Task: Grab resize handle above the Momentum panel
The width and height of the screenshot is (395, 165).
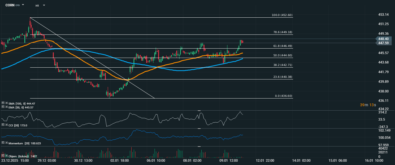Action: coord(199,129)
